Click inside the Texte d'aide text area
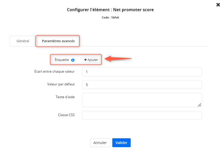 (x=142, y=100)
